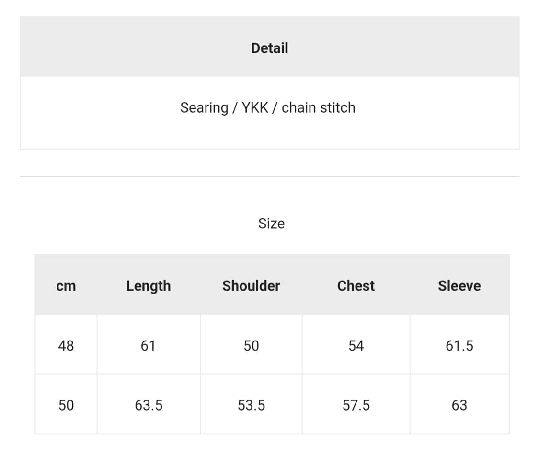Click chest value 57.5
This screenshot has width=539, height=459.
click(x=356, y=405)
